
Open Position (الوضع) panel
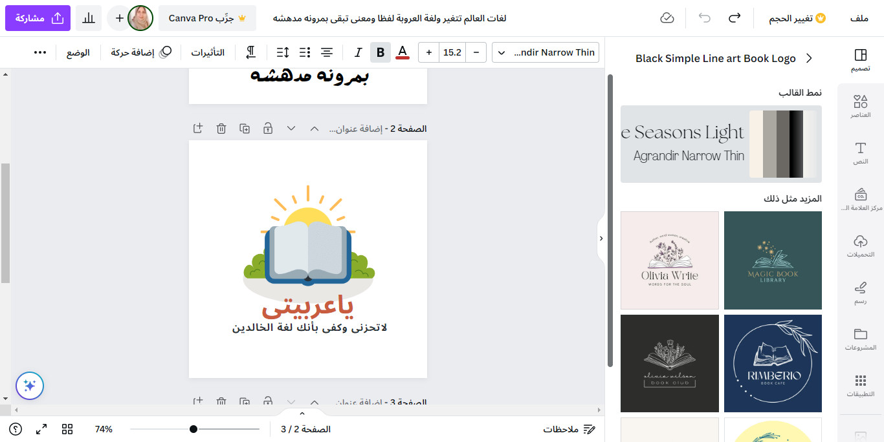78,52
